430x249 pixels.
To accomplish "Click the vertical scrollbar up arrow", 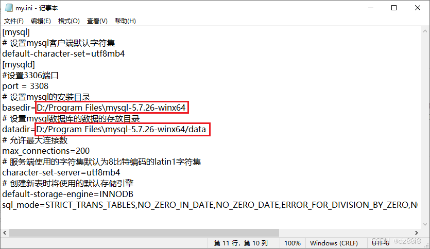I will click(425, 31).
